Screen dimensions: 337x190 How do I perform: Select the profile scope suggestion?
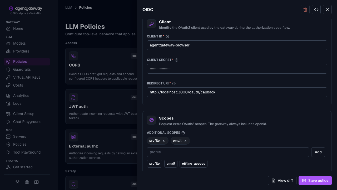[155, 164]
